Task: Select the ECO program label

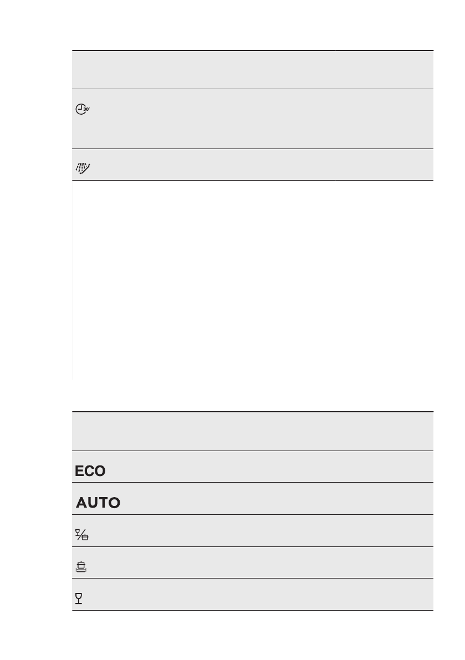Action: 90,471
